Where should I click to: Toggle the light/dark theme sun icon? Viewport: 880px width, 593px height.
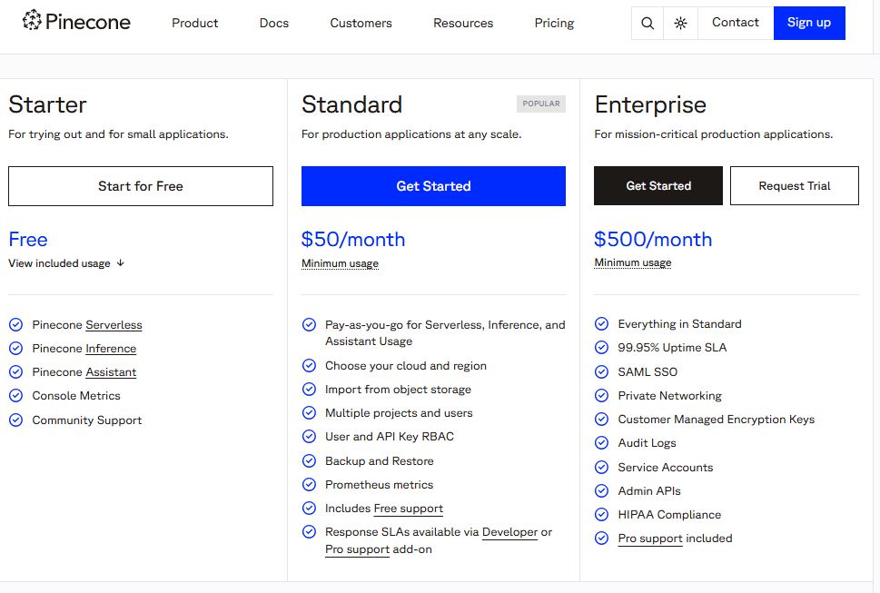680,23
